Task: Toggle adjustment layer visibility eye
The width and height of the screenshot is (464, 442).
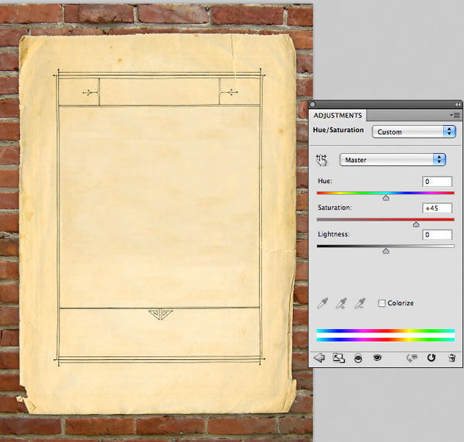Action: (377, 358)
